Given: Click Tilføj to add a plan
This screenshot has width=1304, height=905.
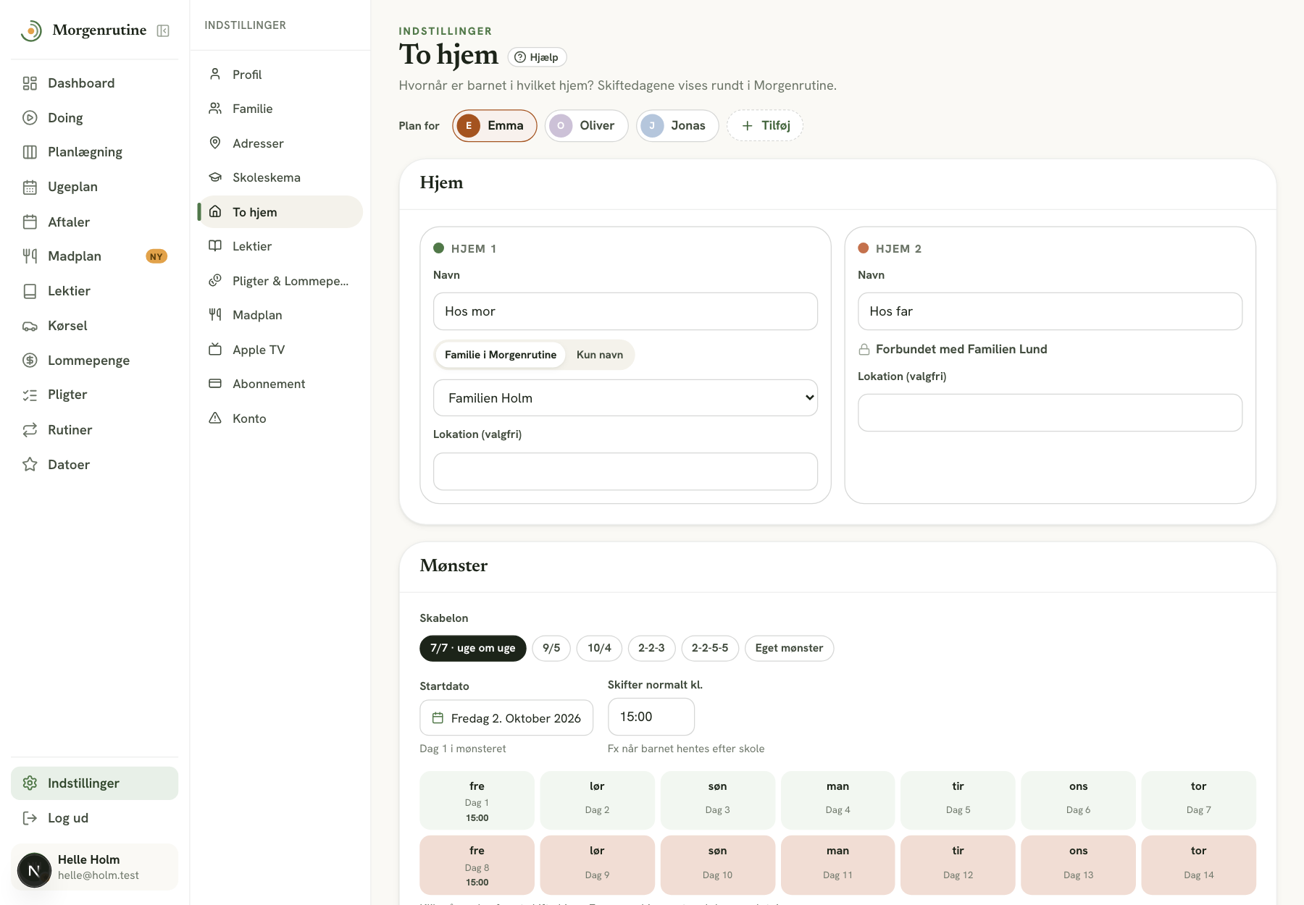Looking at the screenshot, I should (x=765, y=126).
